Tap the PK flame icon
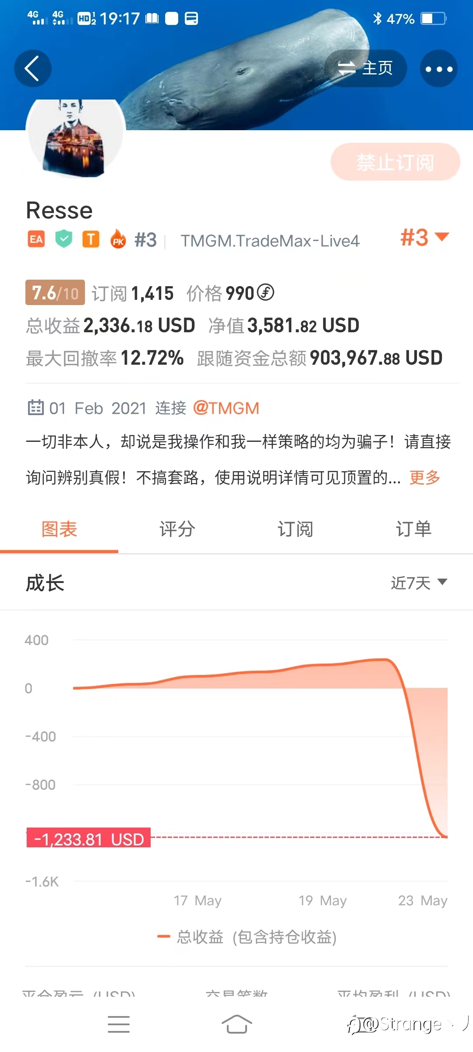 click(x=118, y=239)
